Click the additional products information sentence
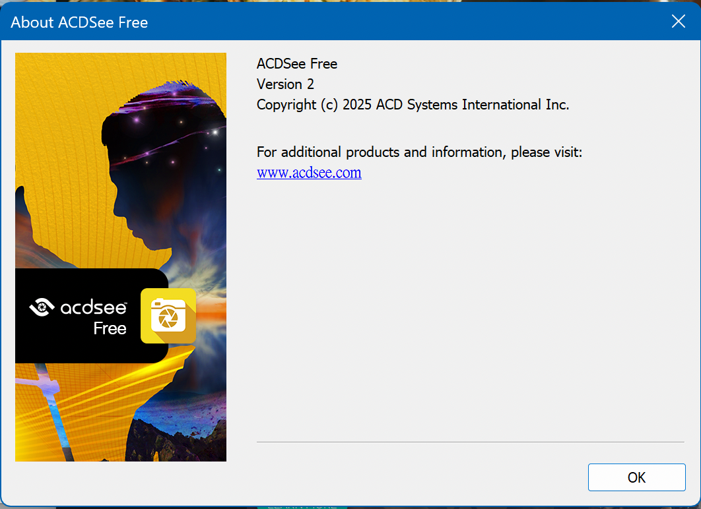 click(419, 152)
